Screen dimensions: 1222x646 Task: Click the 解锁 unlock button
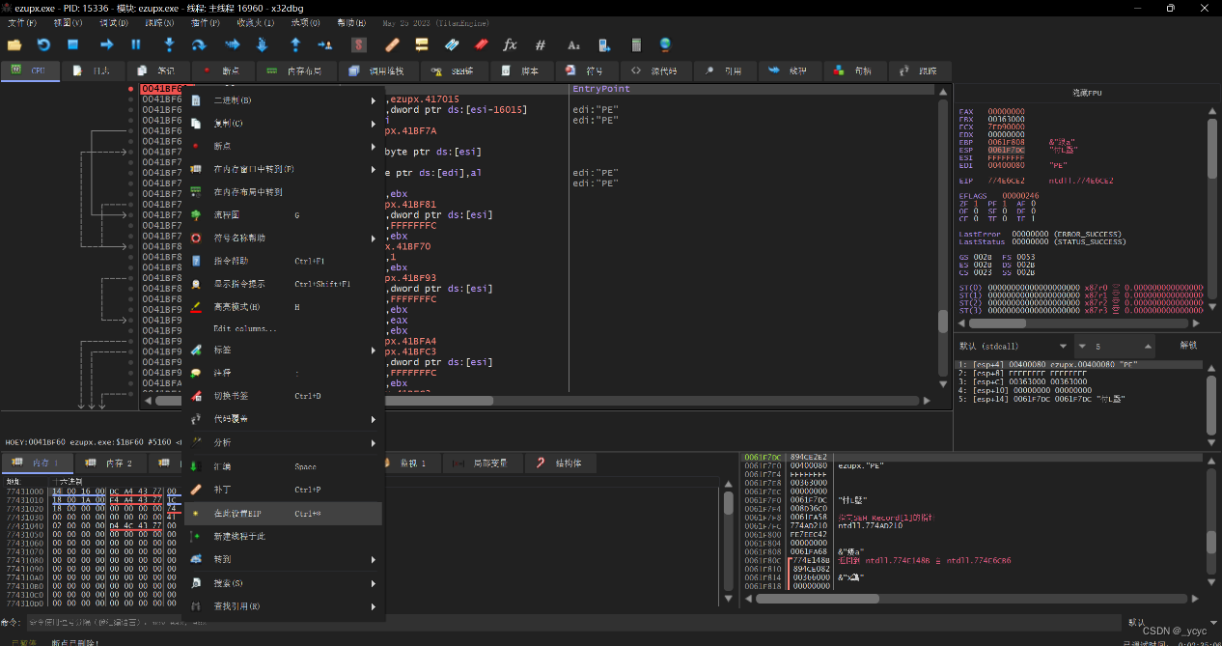pos(1188,346)
